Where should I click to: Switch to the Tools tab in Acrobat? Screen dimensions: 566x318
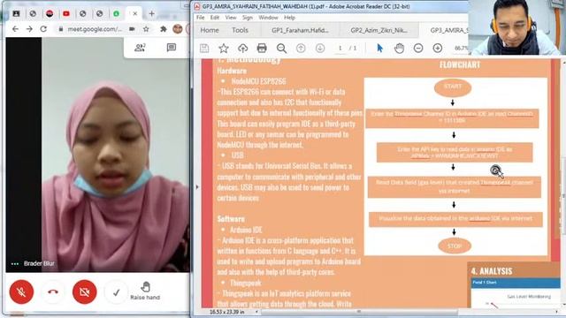click(240, 30)
